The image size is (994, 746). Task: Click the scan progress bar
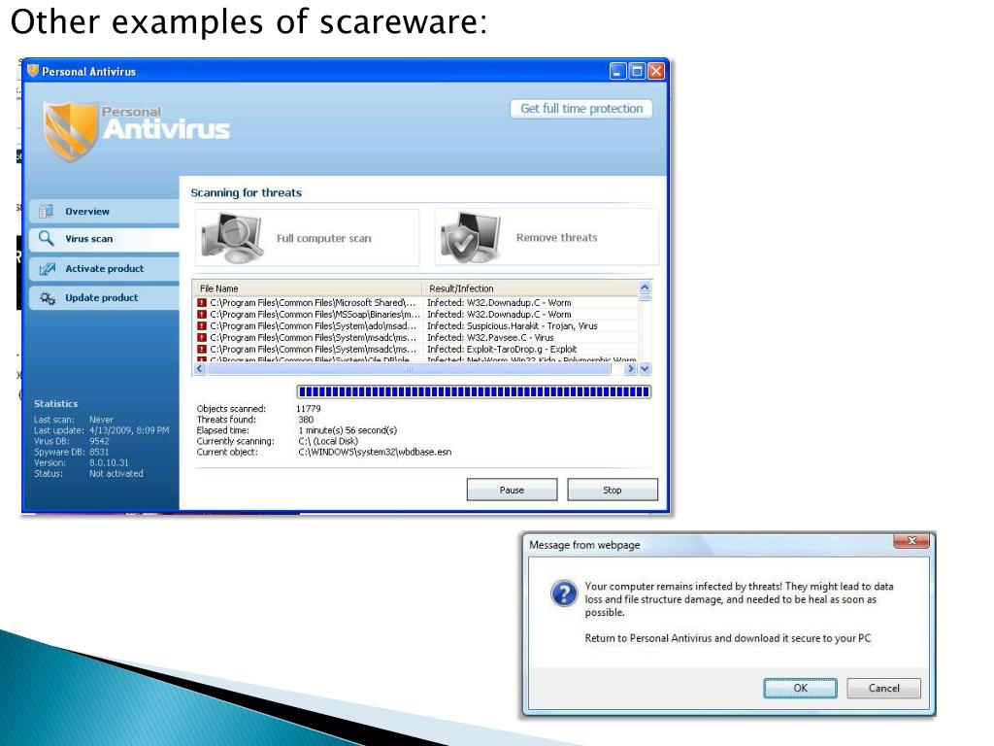pyautogui.click(x=474, y=392)
